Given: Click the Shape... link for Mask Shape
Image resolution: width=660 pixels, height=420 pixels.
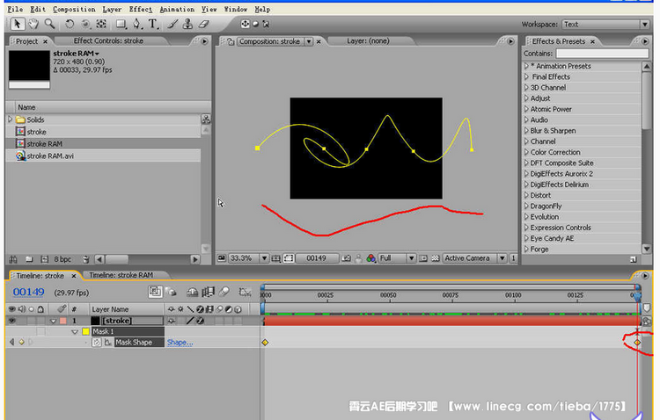Looking at the screenshot, I should 180,342.
